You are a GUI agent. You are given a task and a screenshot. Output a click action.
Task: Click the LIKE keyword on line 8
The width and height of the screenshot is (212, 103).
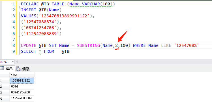pyautogui.click(x=166, y=45)
